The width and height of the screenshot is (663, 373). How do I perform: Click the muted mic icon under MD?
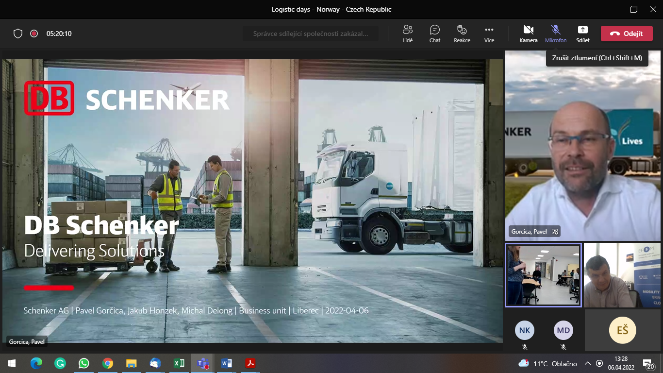tap(564, 347)
